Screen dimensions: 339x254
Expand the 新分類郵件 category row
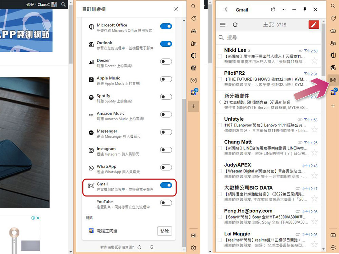click(x=268, y=101)
